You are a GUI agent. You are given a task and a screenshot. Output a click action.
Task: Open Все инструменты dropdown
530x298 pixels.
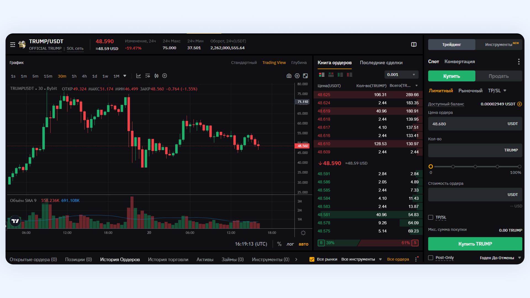361,259
